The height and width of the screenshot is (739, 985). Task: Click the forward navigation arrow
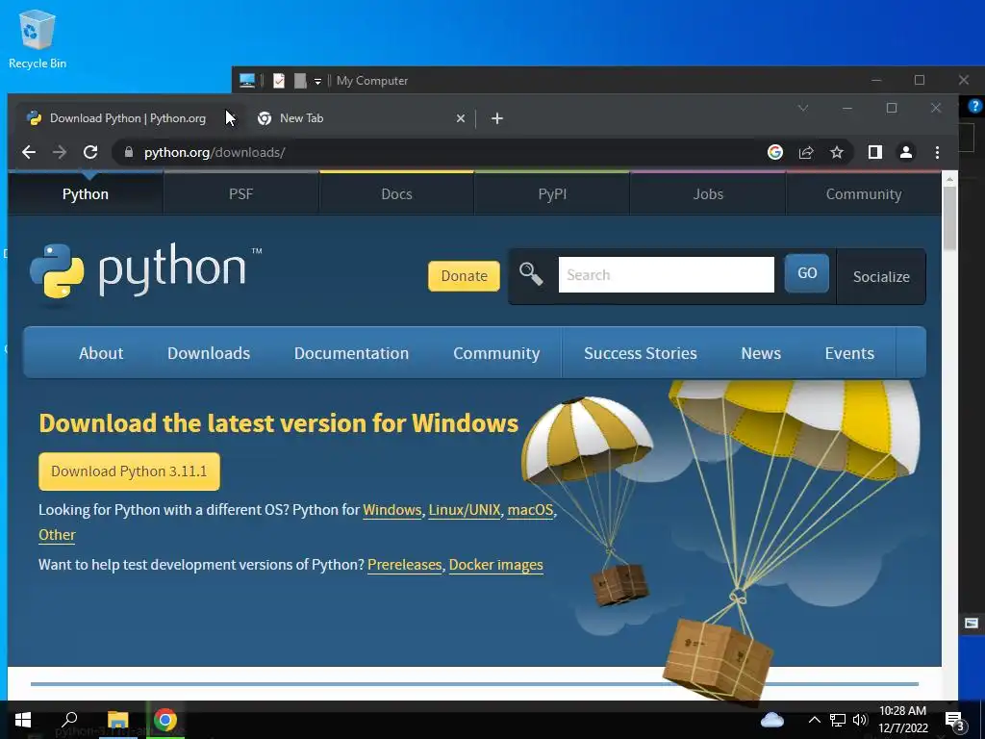60,152
